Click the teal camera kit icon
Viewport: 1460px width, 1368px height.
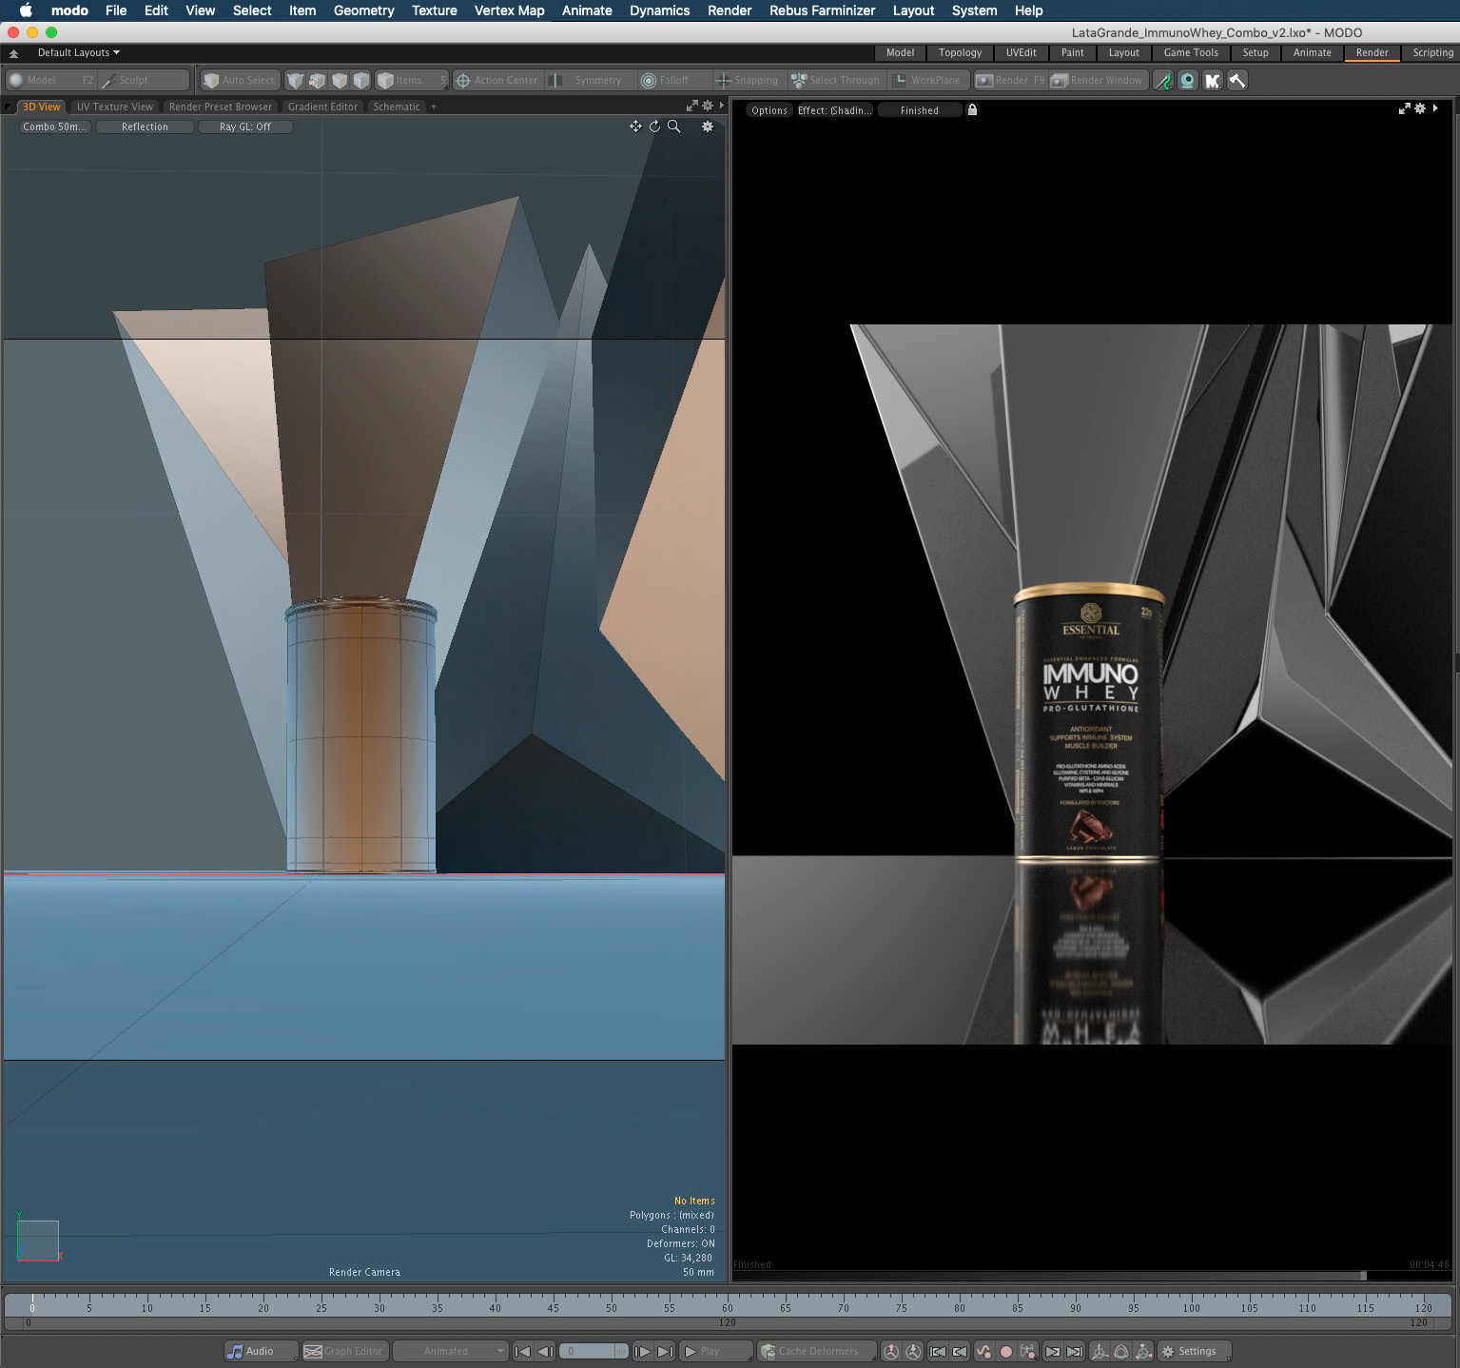(1187, 80)
